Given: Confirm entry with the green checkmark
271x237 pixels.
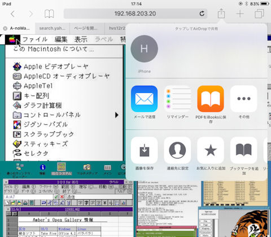Looking at the screenshot, I should [x=56, y=197].
